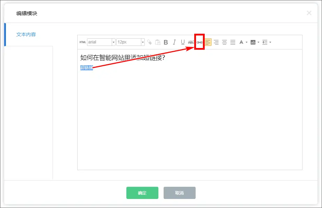Click the selected 超链接 text in editor
Screen dimensions: 322x208
point(87,68)
